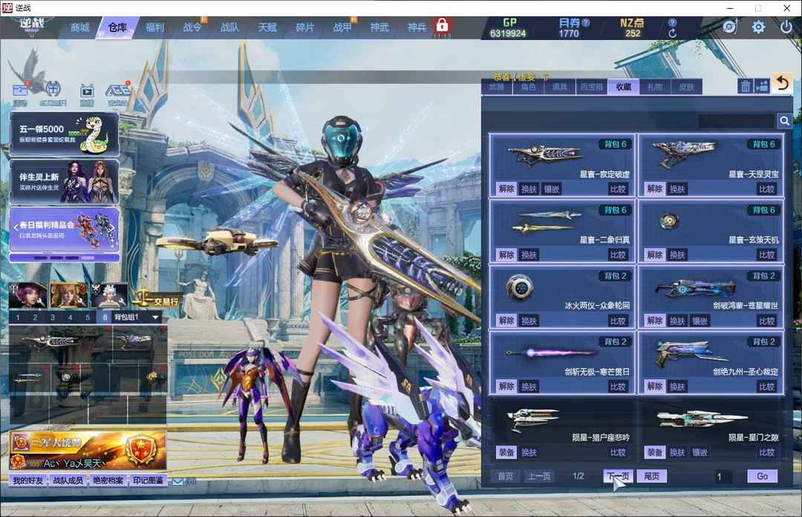Click the red shield rank badge
802x517 pixels.
point(142,449)
